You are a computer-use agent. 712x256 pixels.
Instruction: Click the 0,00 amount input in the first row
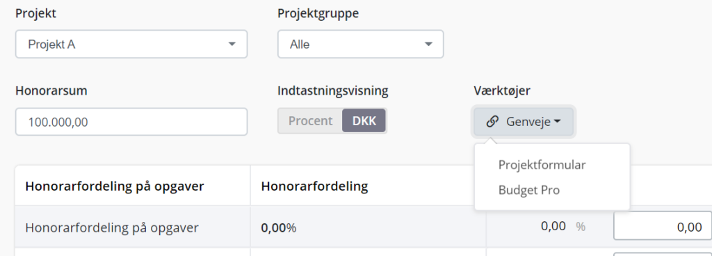pos(663,226)
